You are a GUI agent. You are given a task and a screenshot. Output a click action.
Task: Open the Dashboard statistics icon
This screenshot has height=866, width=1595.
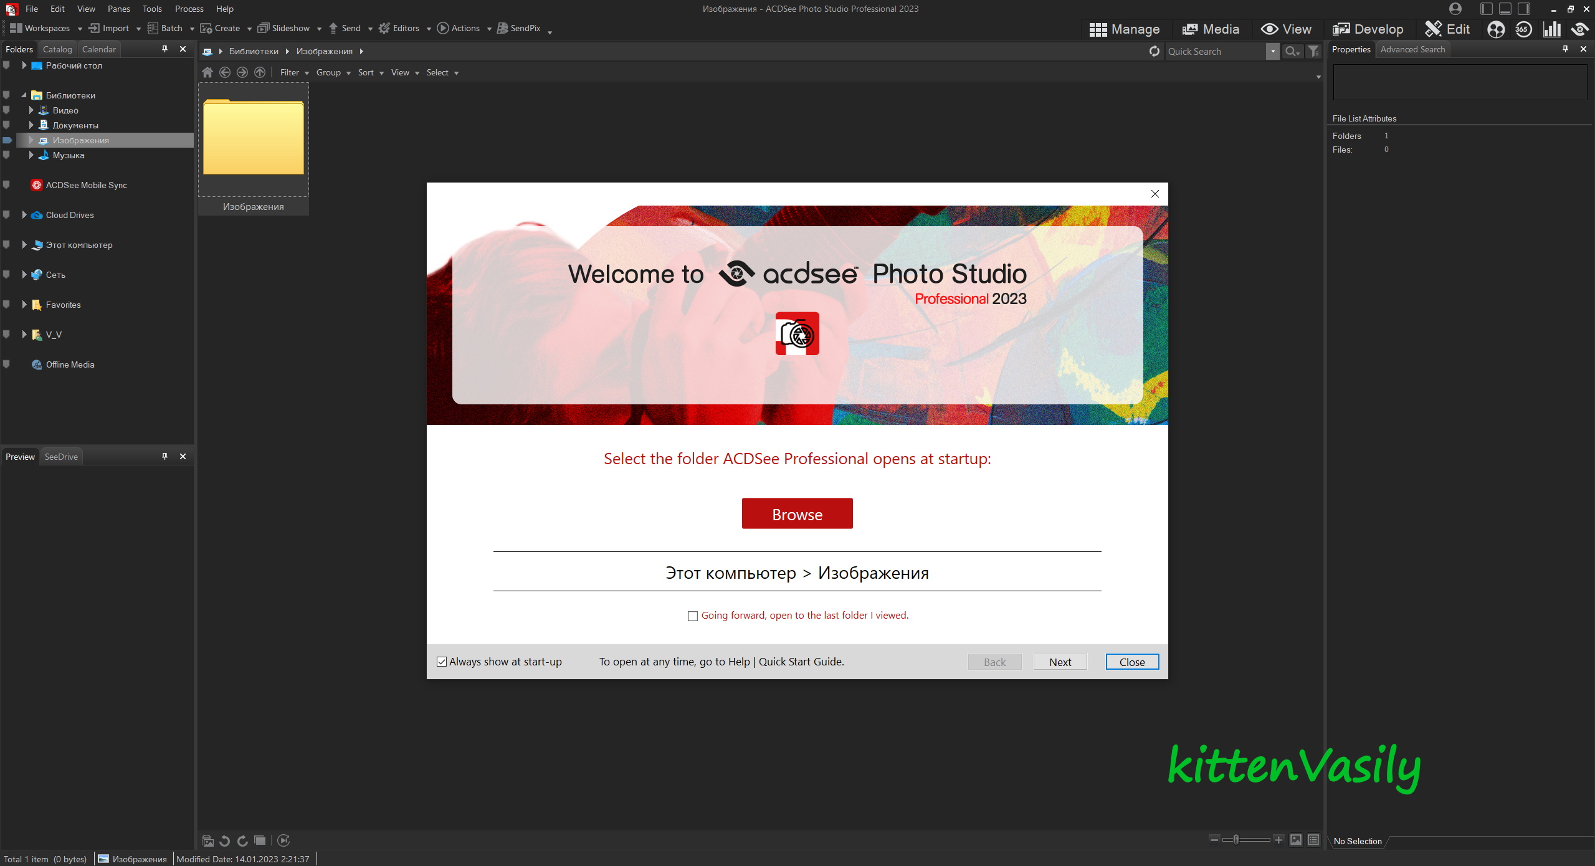(x=1552, y=29)
